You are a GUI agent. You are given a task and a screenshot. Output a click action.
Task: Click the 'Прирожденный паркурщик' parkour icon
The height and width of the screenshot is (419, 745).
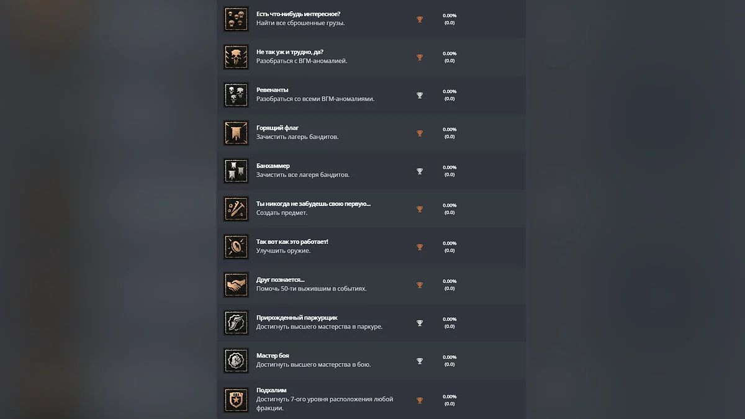(236, 323)
